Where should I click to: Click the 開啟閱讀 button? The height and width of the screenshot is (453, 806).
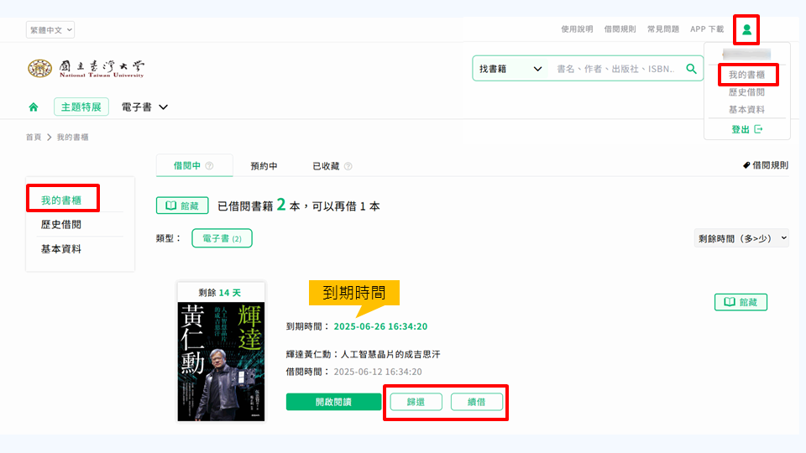333,402
